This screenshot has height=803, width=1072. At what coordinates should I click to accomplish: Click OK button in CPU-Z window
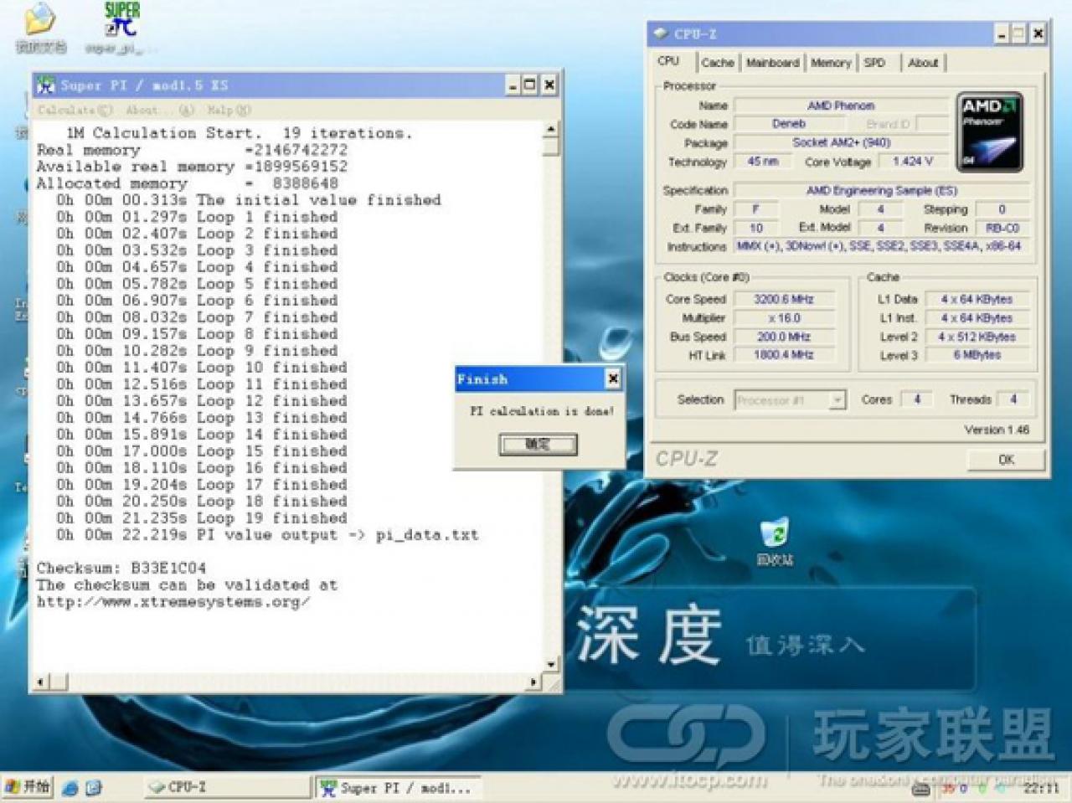click(1006, 459)
